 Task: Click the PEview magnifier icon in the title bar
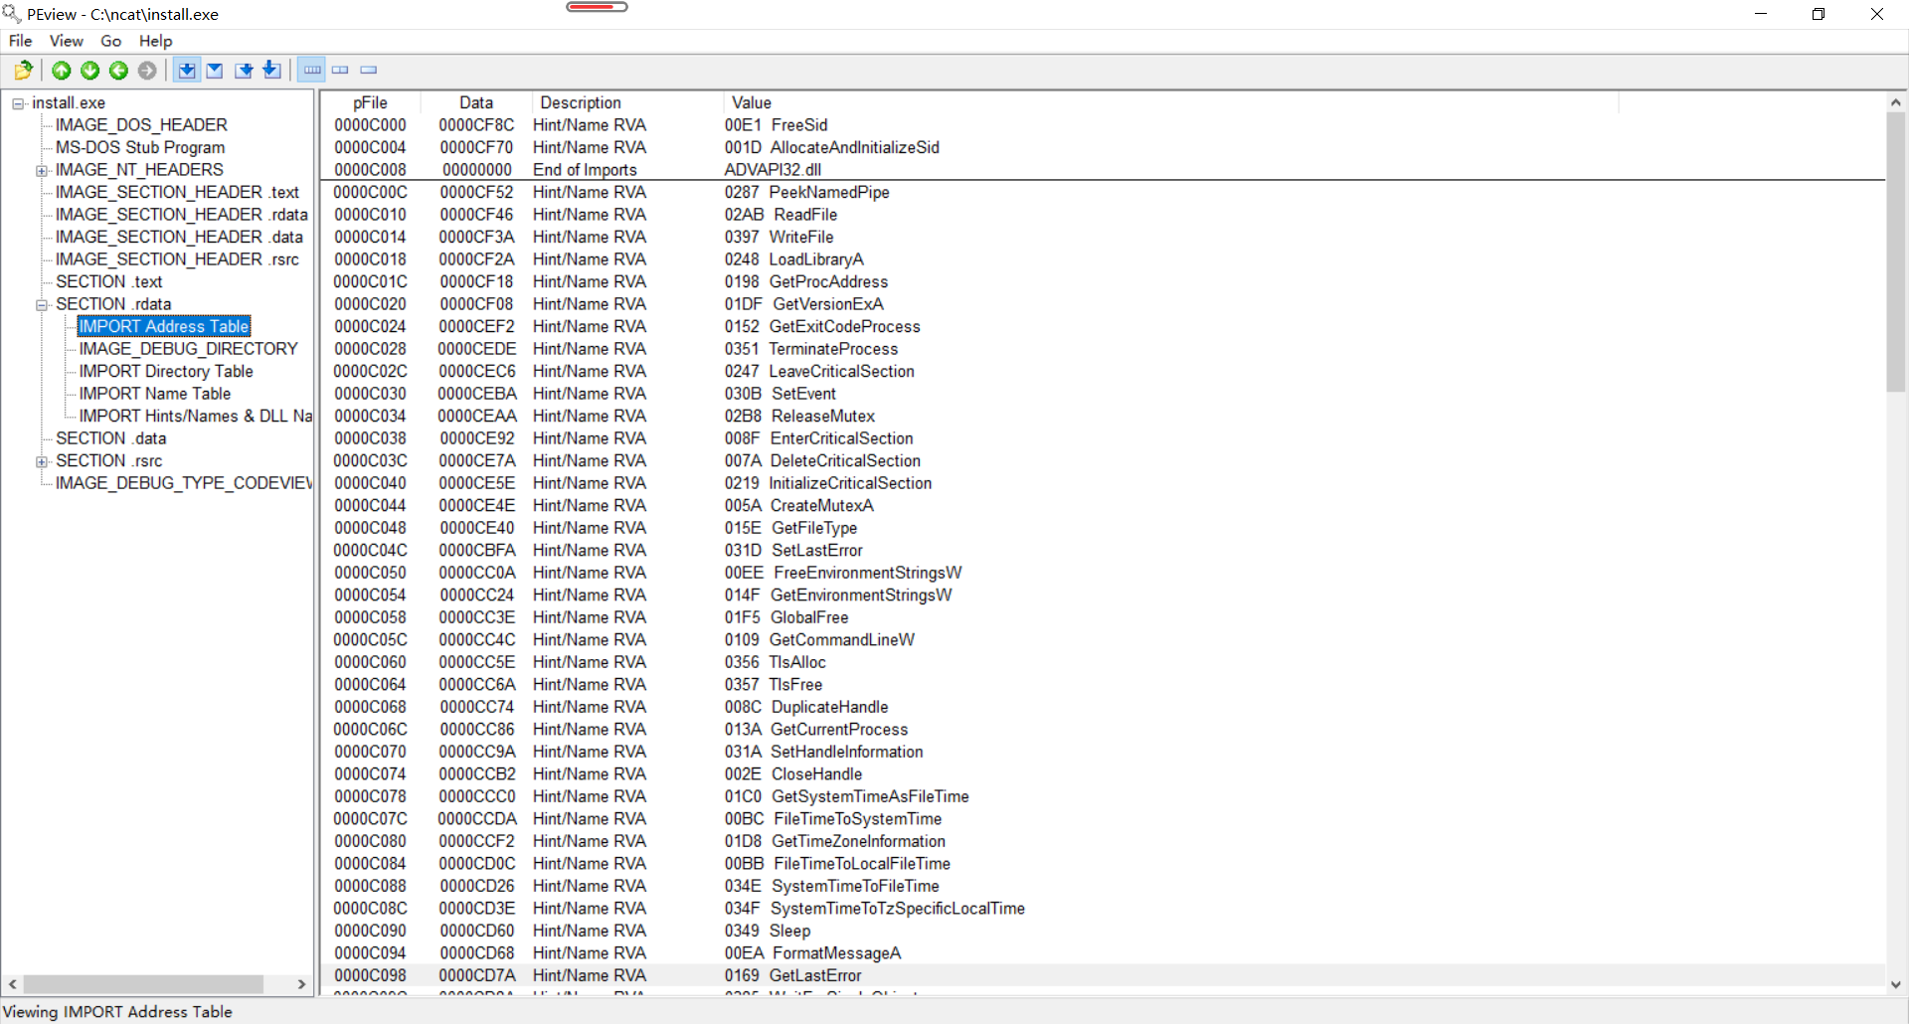click(x=11, y=14)
